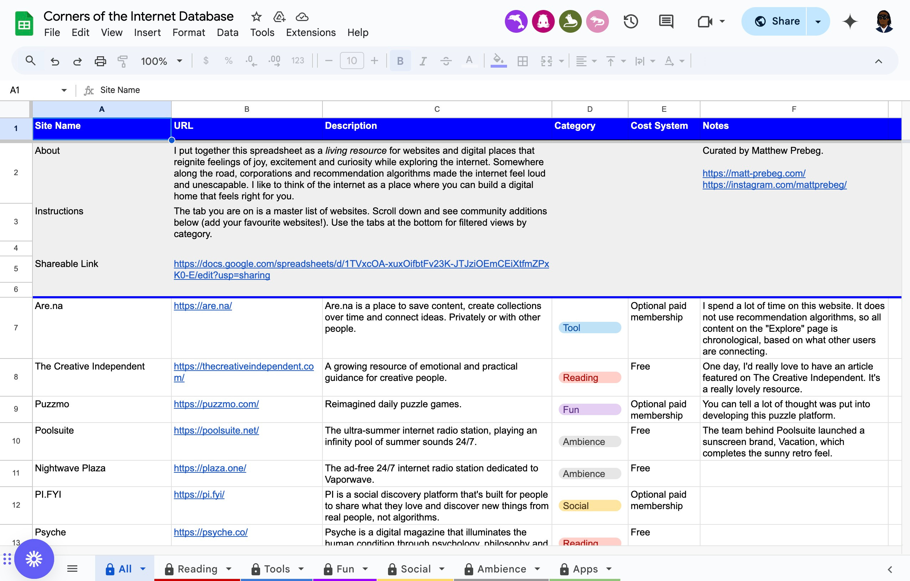Switch to the Ambience sheet tab

[x=501, y=569]
